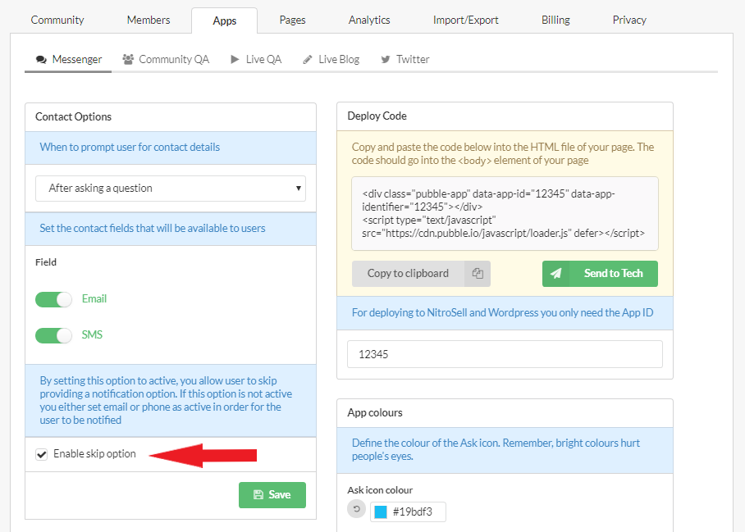This screenshot has height=532, width=745.
Task: Click the Live QA play icon
Action: click(235, 59)
